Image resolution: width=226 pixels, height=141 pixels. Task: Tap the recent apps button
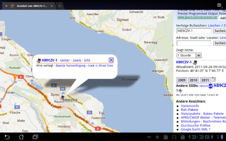pos(35,137)
